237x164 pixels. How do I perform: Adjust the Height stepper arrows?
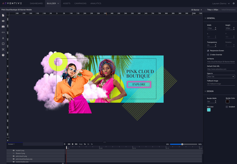pyautogui.click(x=234, y=28)
